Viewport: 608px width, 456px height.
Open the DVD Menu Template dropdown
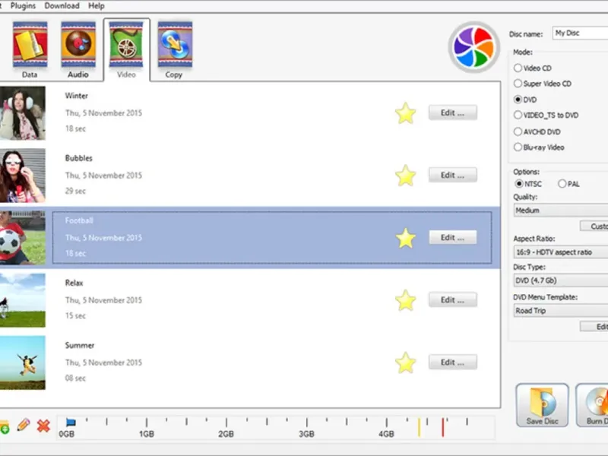point(561,311)
